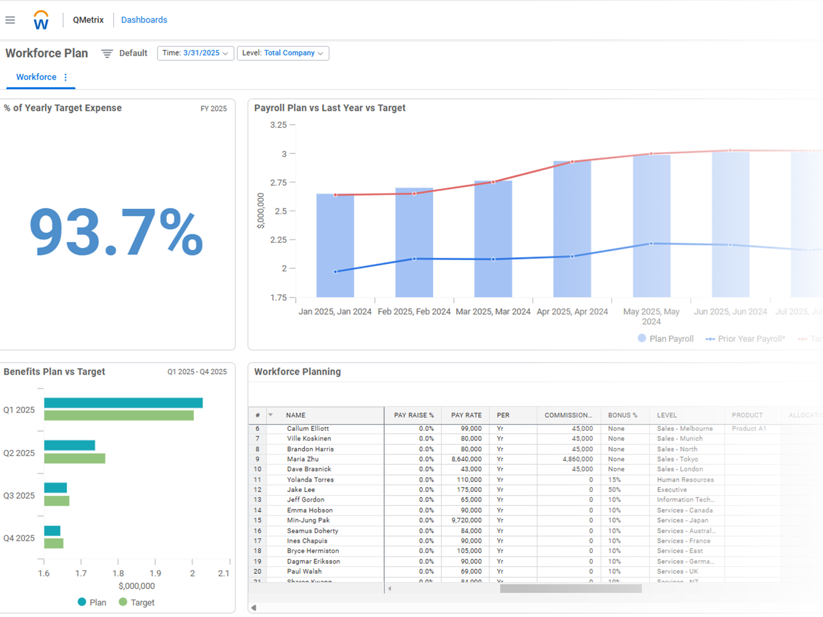Click the table horizontal scrollbar thumb
Screen dimensions: 823x617
(x=571, y=588)
